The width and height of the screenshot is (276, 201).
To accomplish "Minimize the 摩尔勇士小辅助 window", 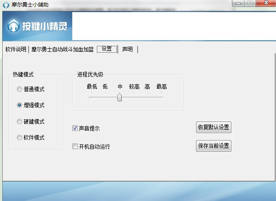I will [x=238, y=3].
